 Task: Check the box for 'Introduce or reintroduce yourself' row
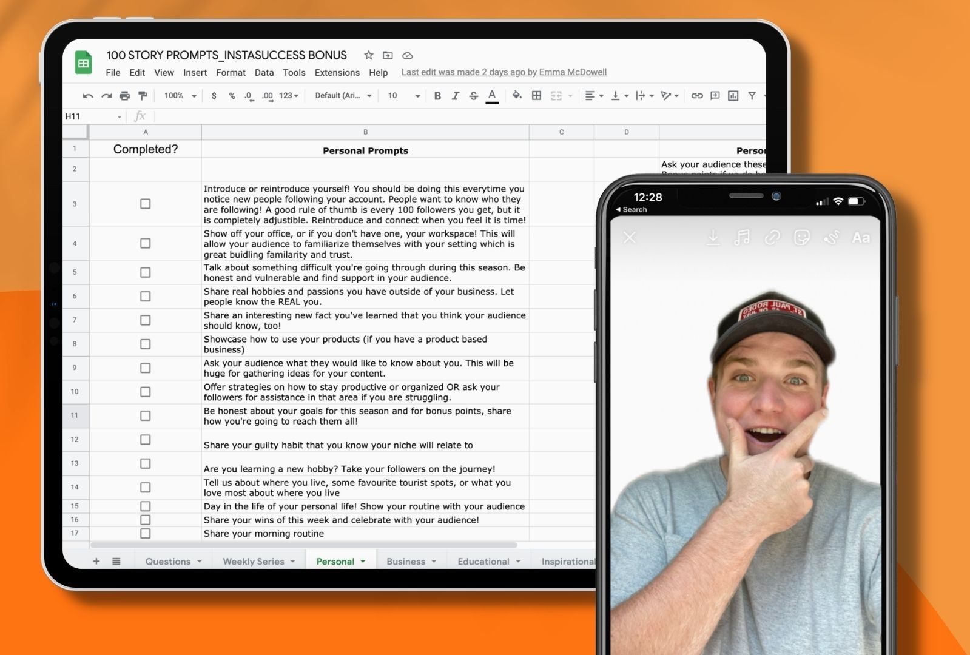(x=145, y=204)
